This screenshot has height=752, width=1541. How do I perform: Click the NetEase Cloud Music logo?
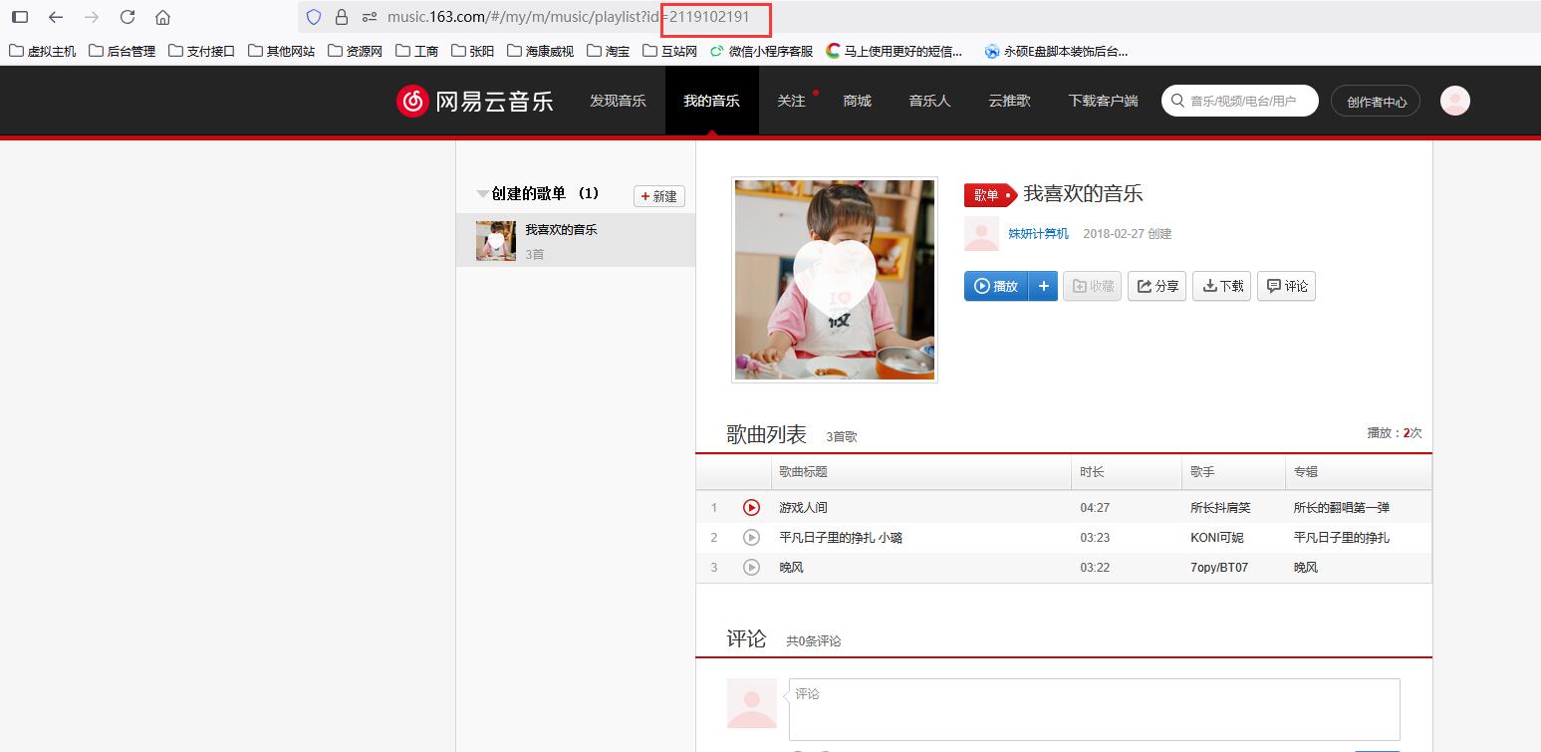tap(474, 101)
